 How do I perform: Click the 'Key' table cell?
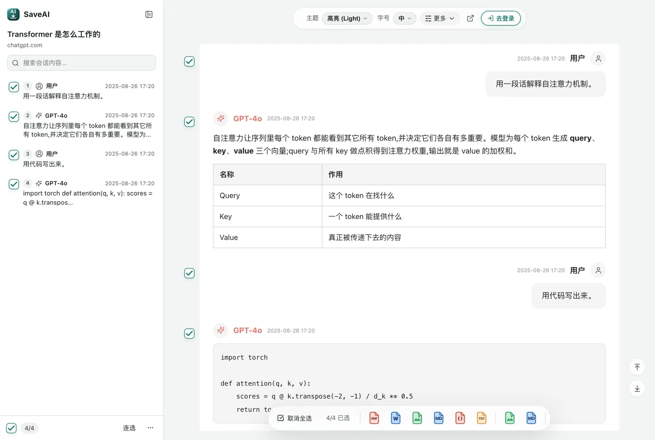(x=268, y=217)
